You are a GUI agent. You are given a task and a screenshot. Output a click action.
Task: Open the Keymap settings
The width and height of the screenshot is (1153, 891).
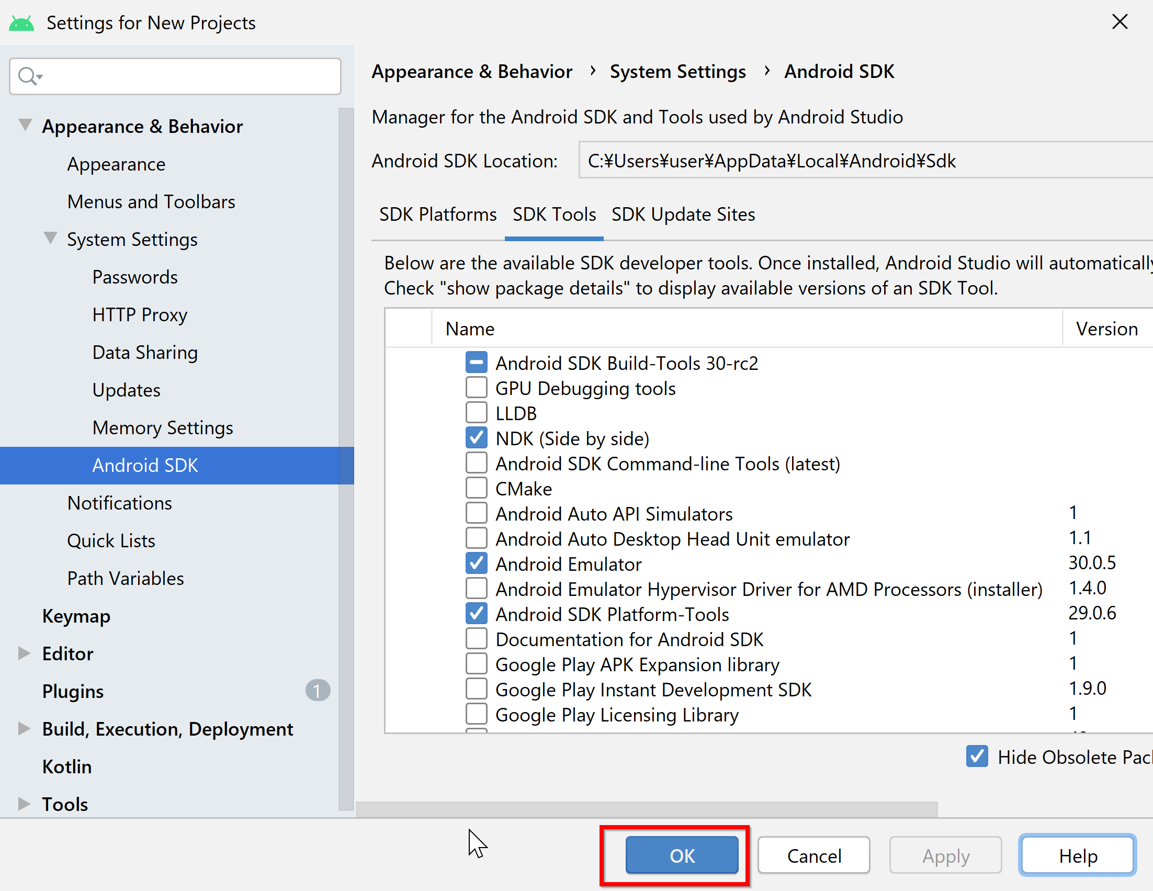[x=76, y=616]
